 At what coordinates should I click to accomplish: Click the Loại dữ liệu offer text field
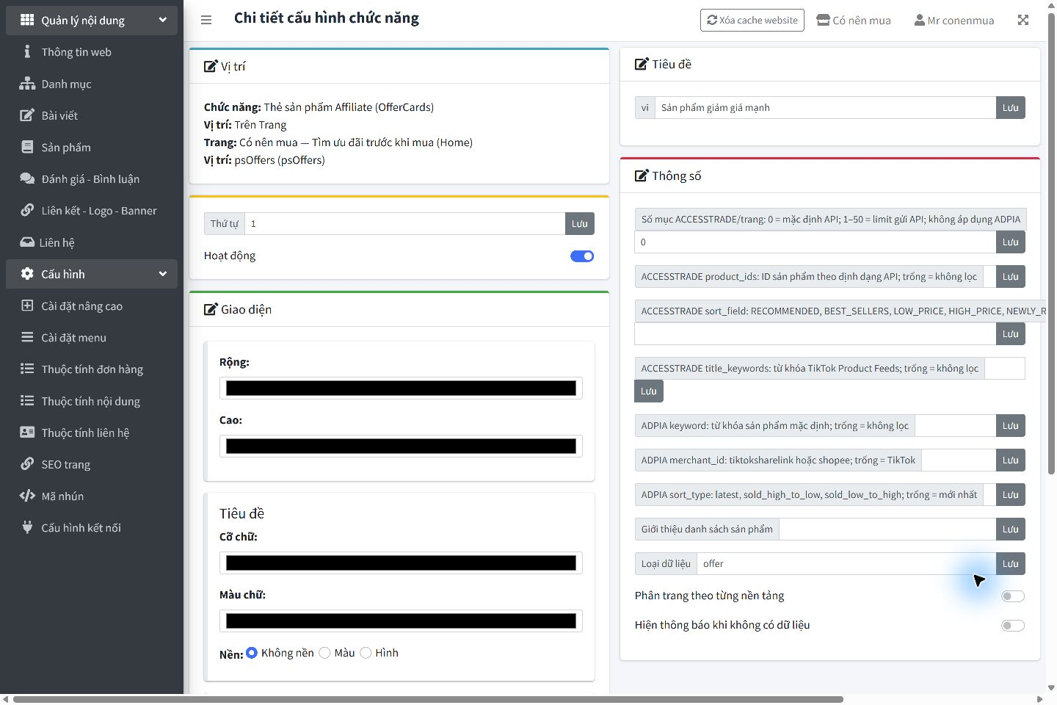tap(846, 564)
